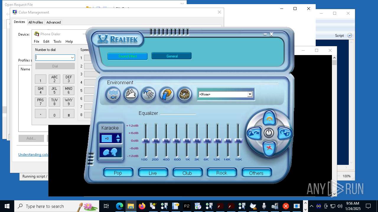Image resolution: width=378 pixels, height=212 pixels.
Task: Click the ABC 2 keypad key
Action: pyautogui.click(x=54, y=79)
